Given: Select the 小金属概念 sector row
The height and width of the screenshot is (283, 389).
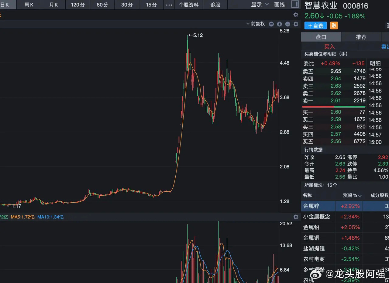Looking at the screenshot, I should [x=345, y=217].
